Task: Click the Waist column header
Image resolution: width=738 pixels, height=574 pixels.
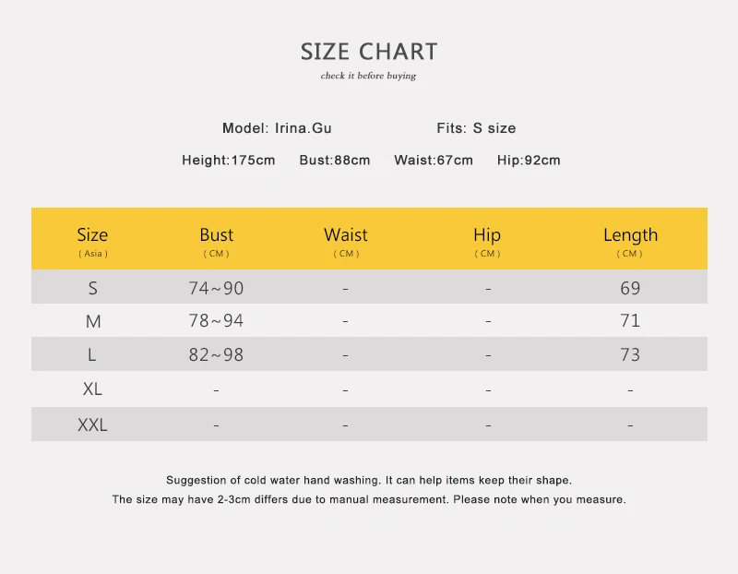Action: point(346,242)
